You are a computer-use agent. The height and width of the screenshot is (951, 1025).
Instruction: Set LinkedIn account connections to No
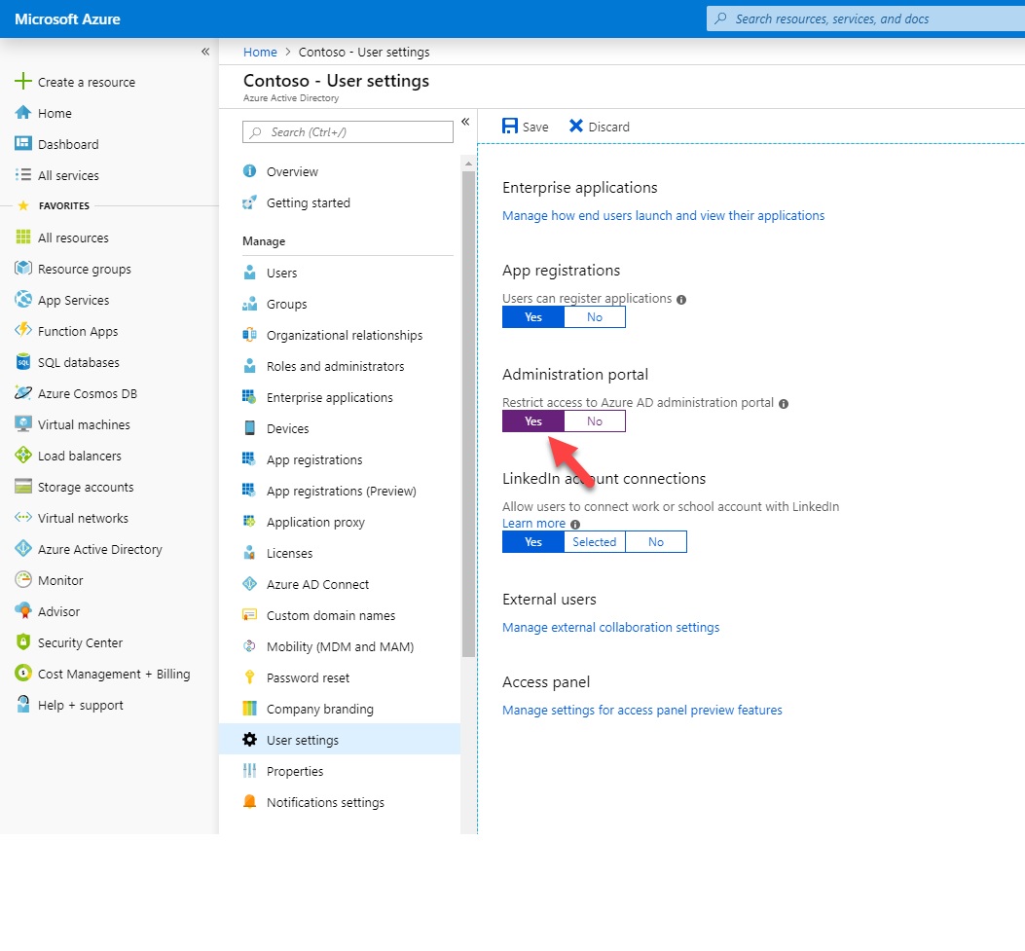pos(656,542)
